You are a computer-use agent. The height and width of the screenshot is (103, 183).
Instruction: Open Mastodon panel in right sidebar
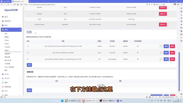pyautogui.click(x=181, y=31)
